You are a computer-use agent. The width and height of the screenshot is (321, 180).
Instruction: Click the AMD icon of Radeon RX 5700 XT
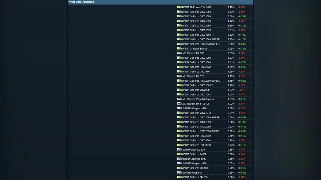pos(179,103)
